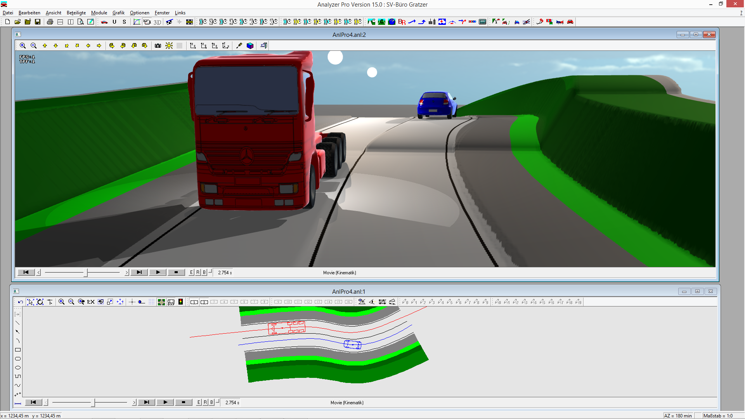Screen dimensions: 745x419
Task: Click the S toolbar button
Action: click(125, 22)
